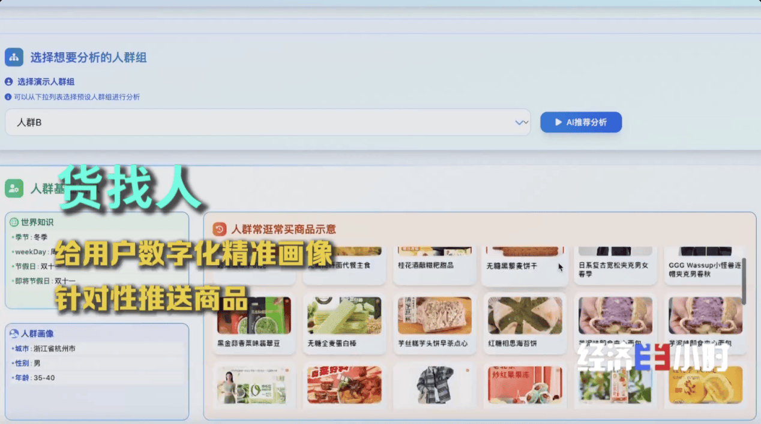Expand the chevron arrow in 人群B combo box

[521, 122]
